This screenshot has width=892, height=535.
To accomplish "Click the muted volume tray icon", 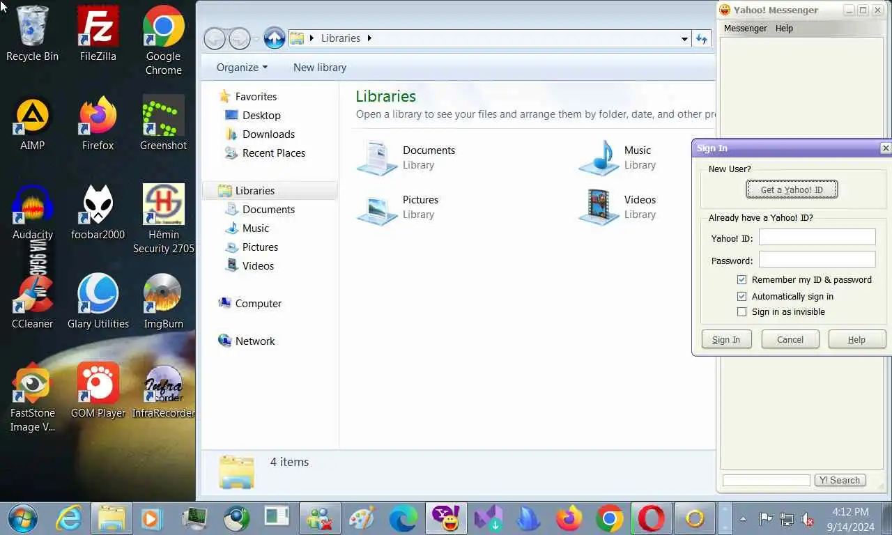I will [x=808, y=519].
